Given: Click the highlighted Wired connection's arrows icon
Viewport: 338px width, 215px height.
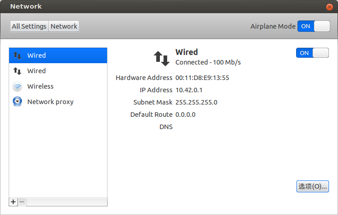Looking at the screenshot, I should click(17, 55).
